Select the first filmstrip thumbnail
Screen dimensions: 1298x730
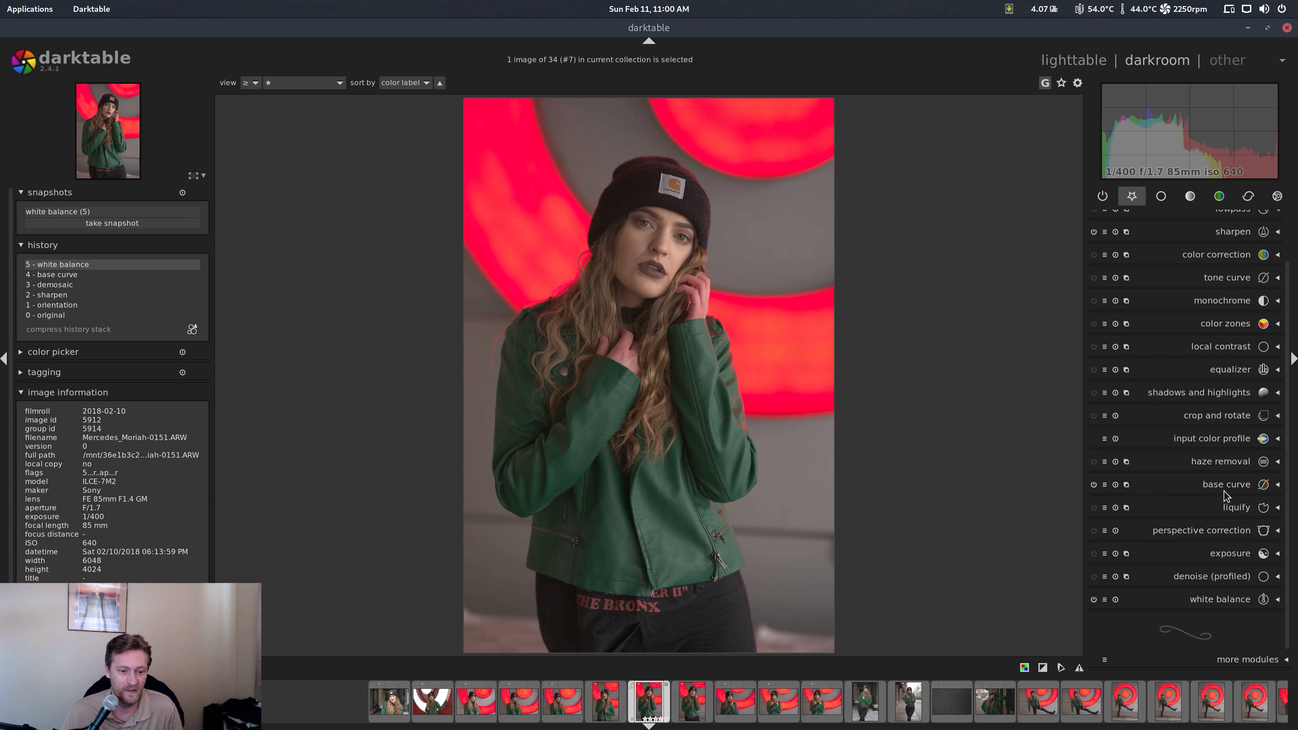389,701
